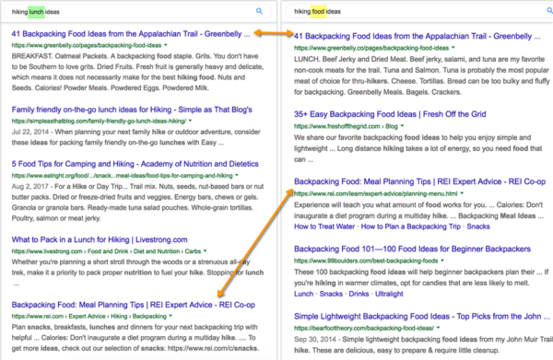Click the www.99boulders.com/best-backpacking-foods URL text

point(366,261)
